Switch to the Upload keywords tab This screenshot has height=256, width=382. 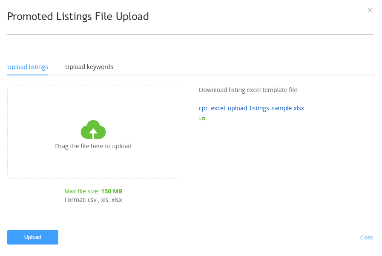(x=89, y=67)
